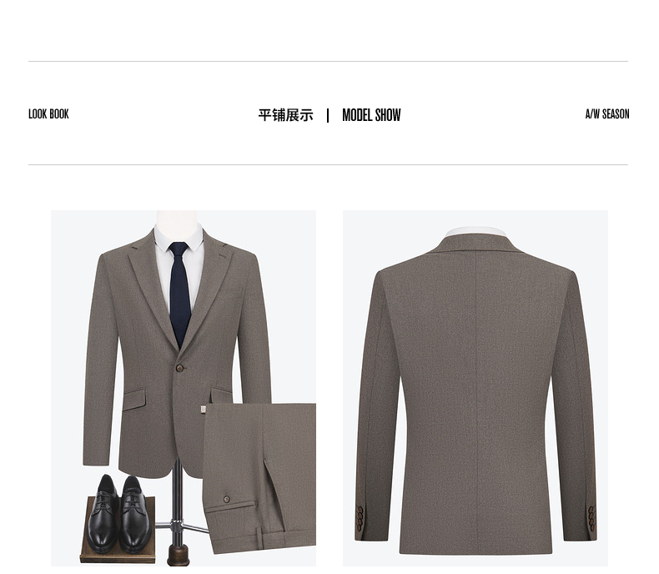Click the small tag on jacket hem
The image size is (659, 574).
coord(204,410)
